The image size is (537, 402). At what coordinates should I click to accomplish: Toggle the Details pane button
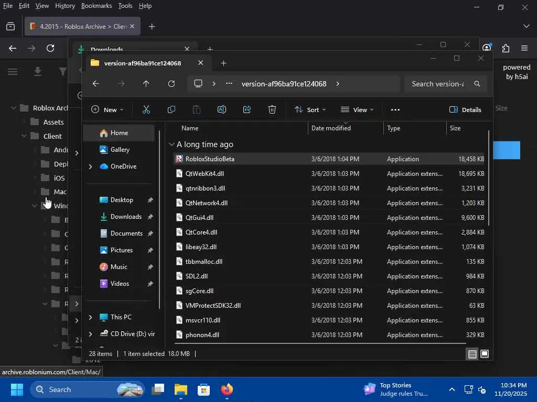pos(465,110)
